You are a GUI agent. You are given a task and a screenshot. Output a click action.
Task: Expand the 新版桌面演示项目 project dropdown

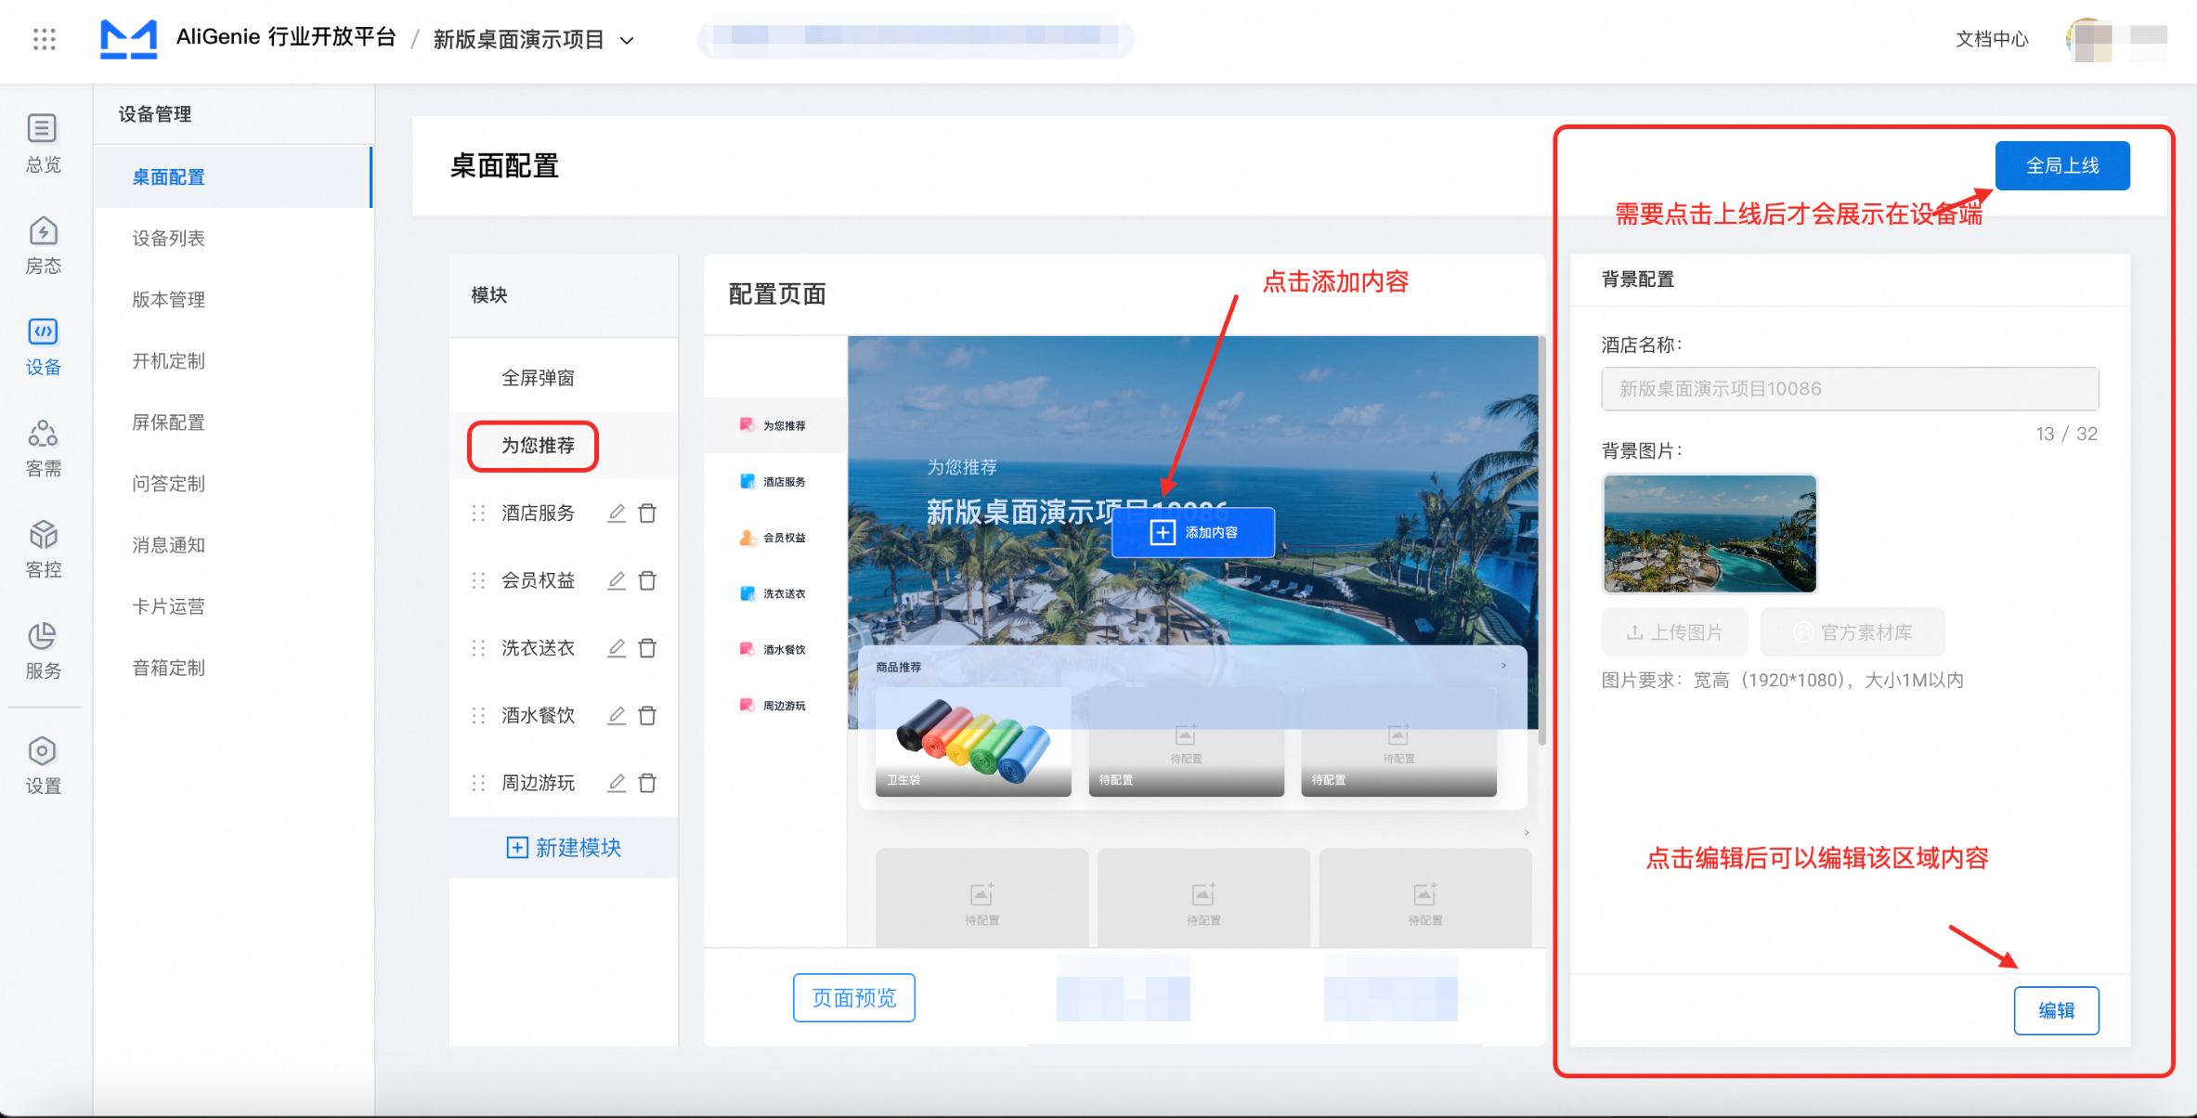tap(627, 40)
